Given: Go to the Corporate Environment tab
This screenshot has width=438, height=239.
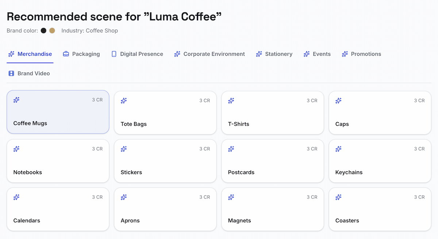Looking at the screenshot, I should (210, 54).
